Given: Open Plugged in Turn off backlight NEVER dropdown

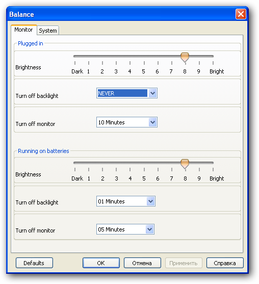Looking at the screenshot, I should pyautogui.click(x=127, y=93).
